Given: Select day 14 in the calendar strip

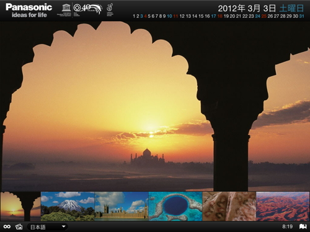Looking at the screenshot, I should [195, 16].
